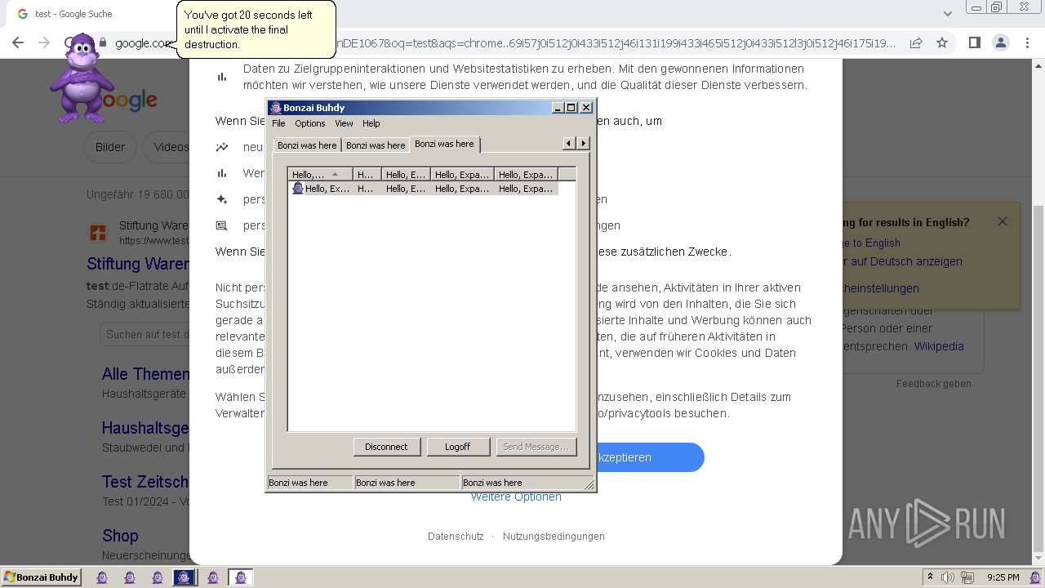Share this page from the address bar
Screen dimensions: 1045x588
click(916, 43)
